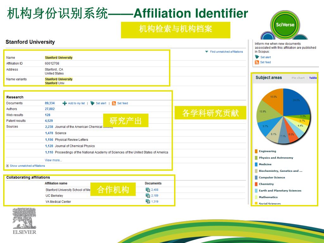Click documents icon in VA Medical Center row
The width and height of the screenshot is (324, 243).
pos(148,201)
